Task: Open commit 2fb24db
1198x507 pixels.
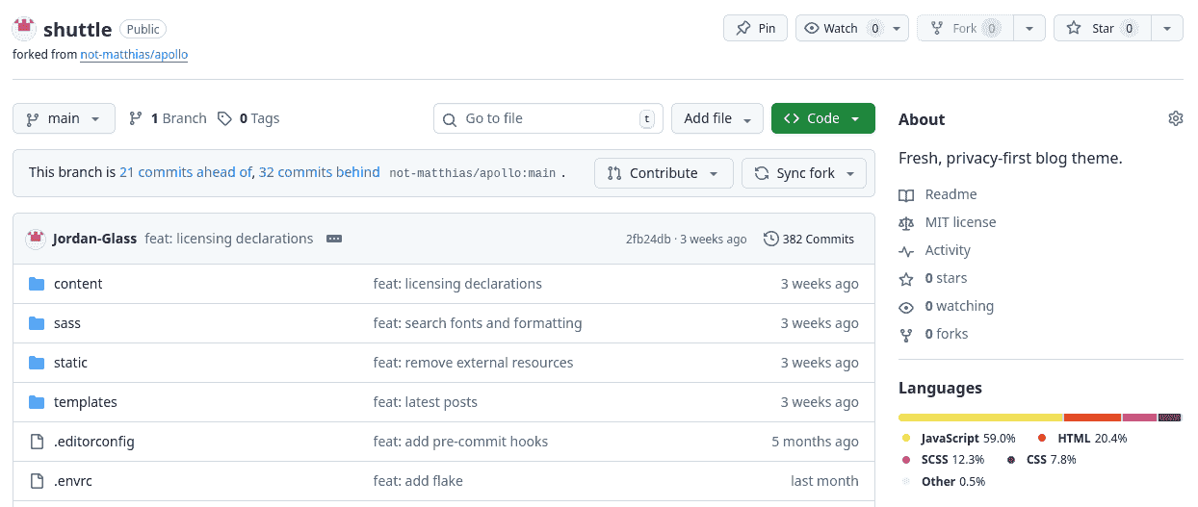Action: 648,239
